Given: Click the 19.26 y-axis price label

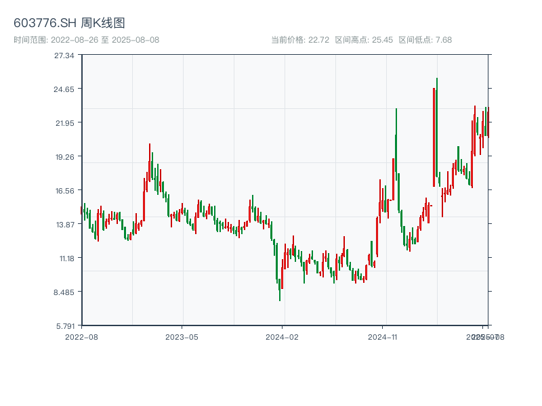Looking at the screenshot, I should coord(64,157).
